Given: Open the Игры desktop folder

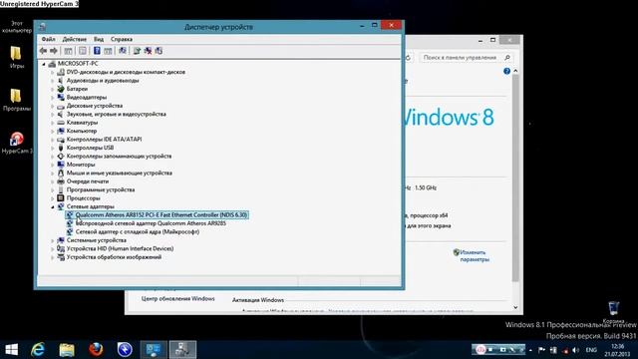Looking at the screenshot, I should [x=16, y=57].
